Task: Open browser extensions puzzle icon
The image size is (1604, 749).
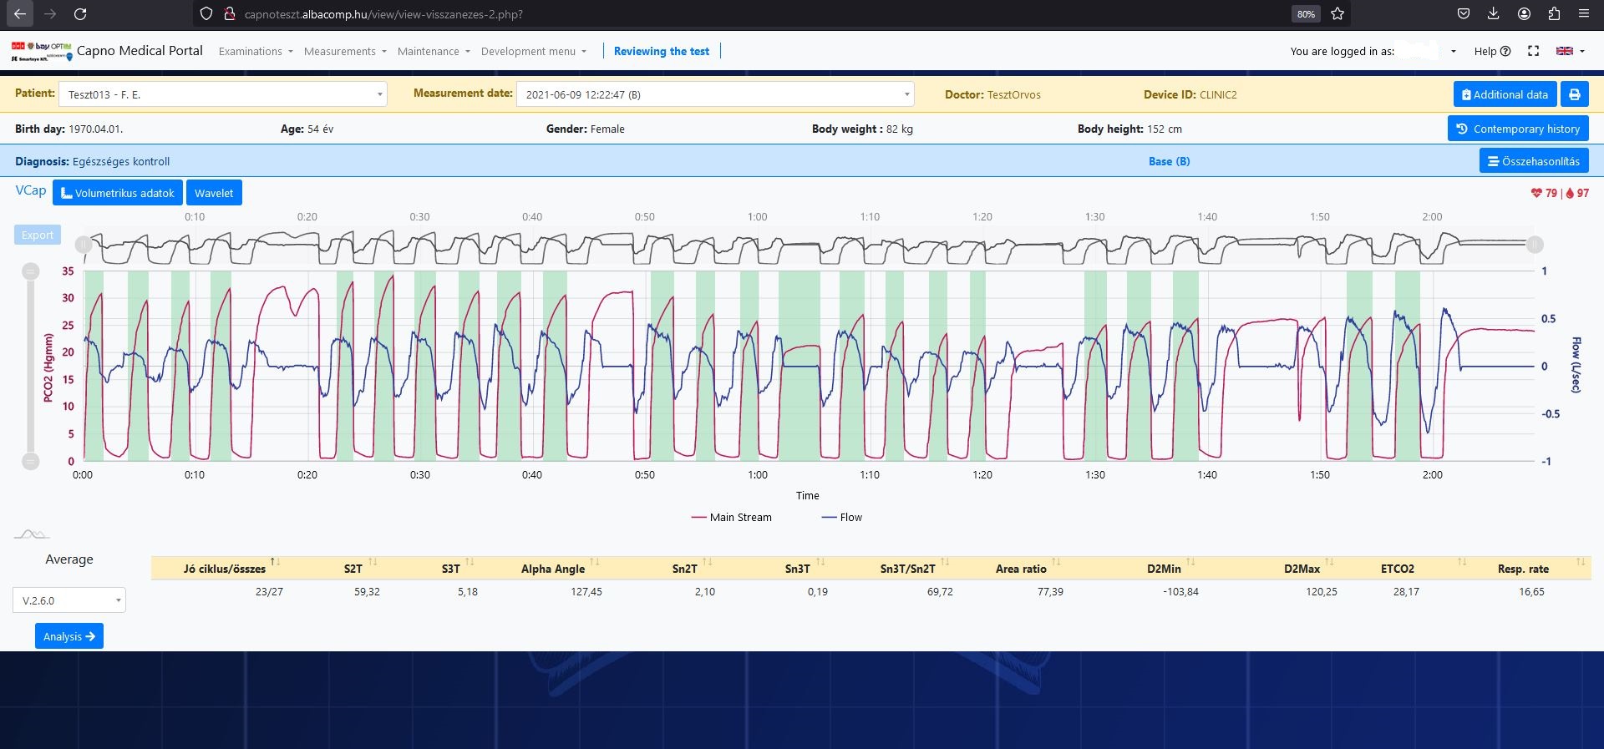Action: (x=1554, y=14)
